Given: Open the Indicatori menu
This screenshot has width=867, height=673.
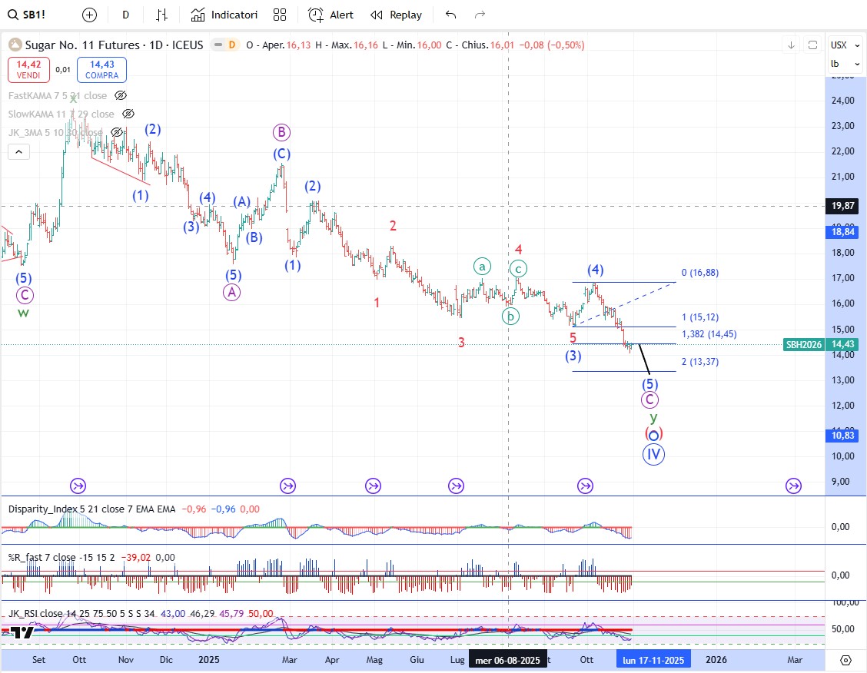Looking at the screenshot, I should 224,15.
